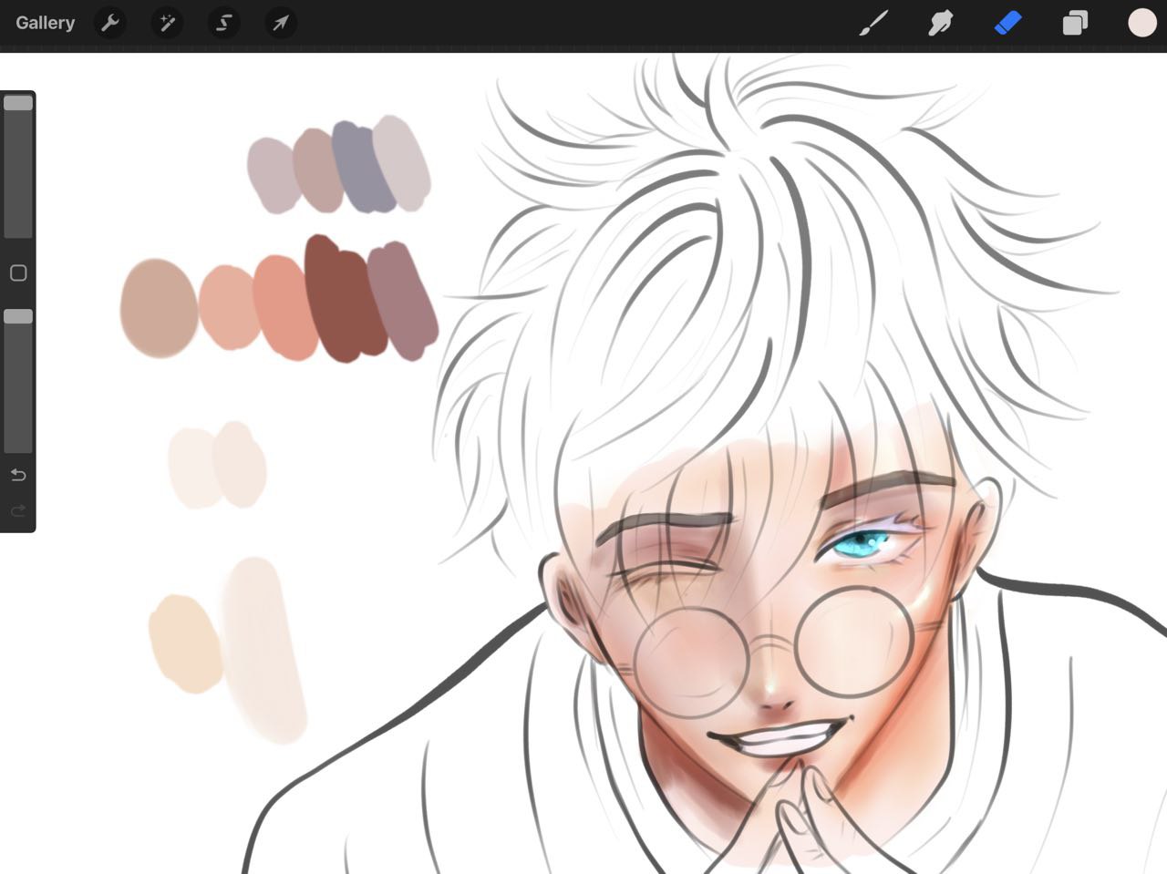This screenshot has height=874, width=1167.
Task: Adjust the brush opacity slider
Action: pyautogui.click(x=18, y=381)
